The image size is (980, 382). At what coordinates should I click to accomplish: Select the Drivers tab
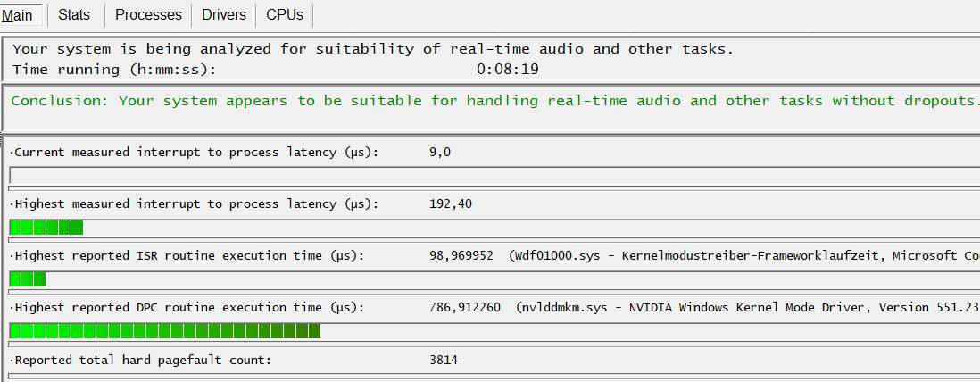coord(223,14)
